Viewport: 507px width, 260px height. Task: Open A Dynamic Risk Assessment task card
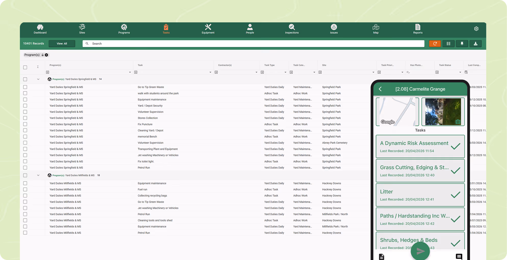click(x=420, y=146)
